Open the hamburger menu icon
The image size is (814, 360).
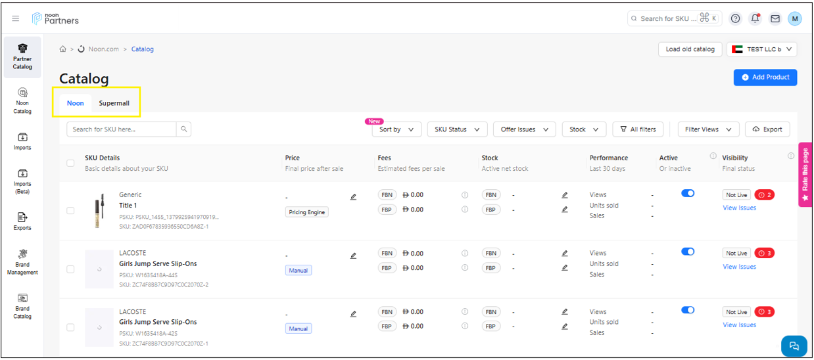click(16, 18)
